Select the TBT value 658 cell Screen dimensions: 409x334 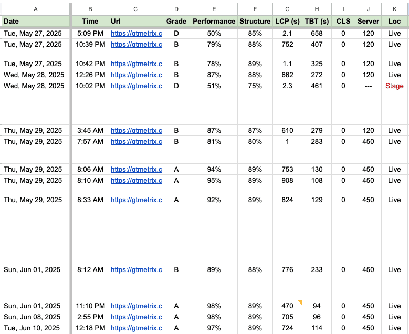[317, 33]
